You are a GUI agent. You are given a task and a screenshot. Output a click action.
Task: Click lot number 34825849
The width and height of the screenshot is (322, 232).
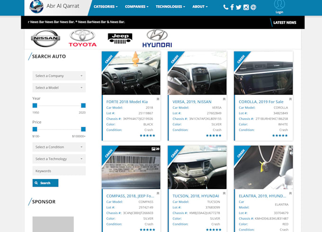280,113
